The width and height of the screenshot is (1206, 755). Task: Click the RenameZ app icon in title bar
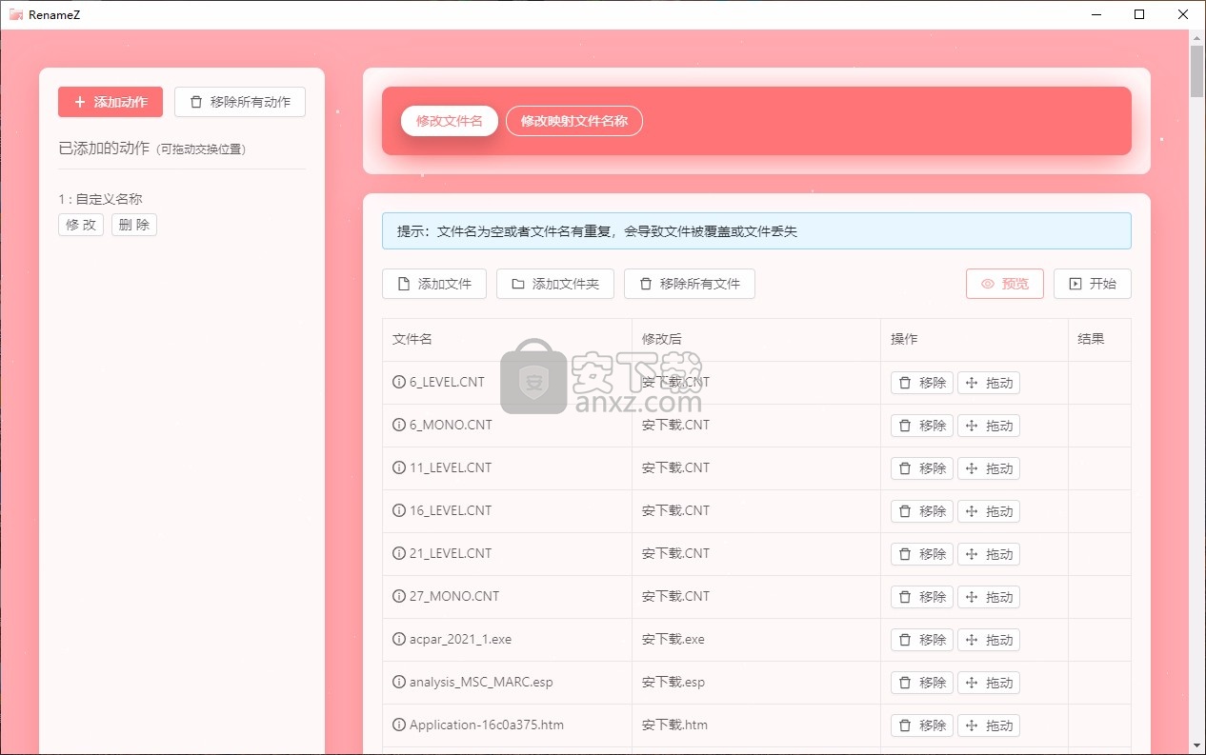(15, 14)
